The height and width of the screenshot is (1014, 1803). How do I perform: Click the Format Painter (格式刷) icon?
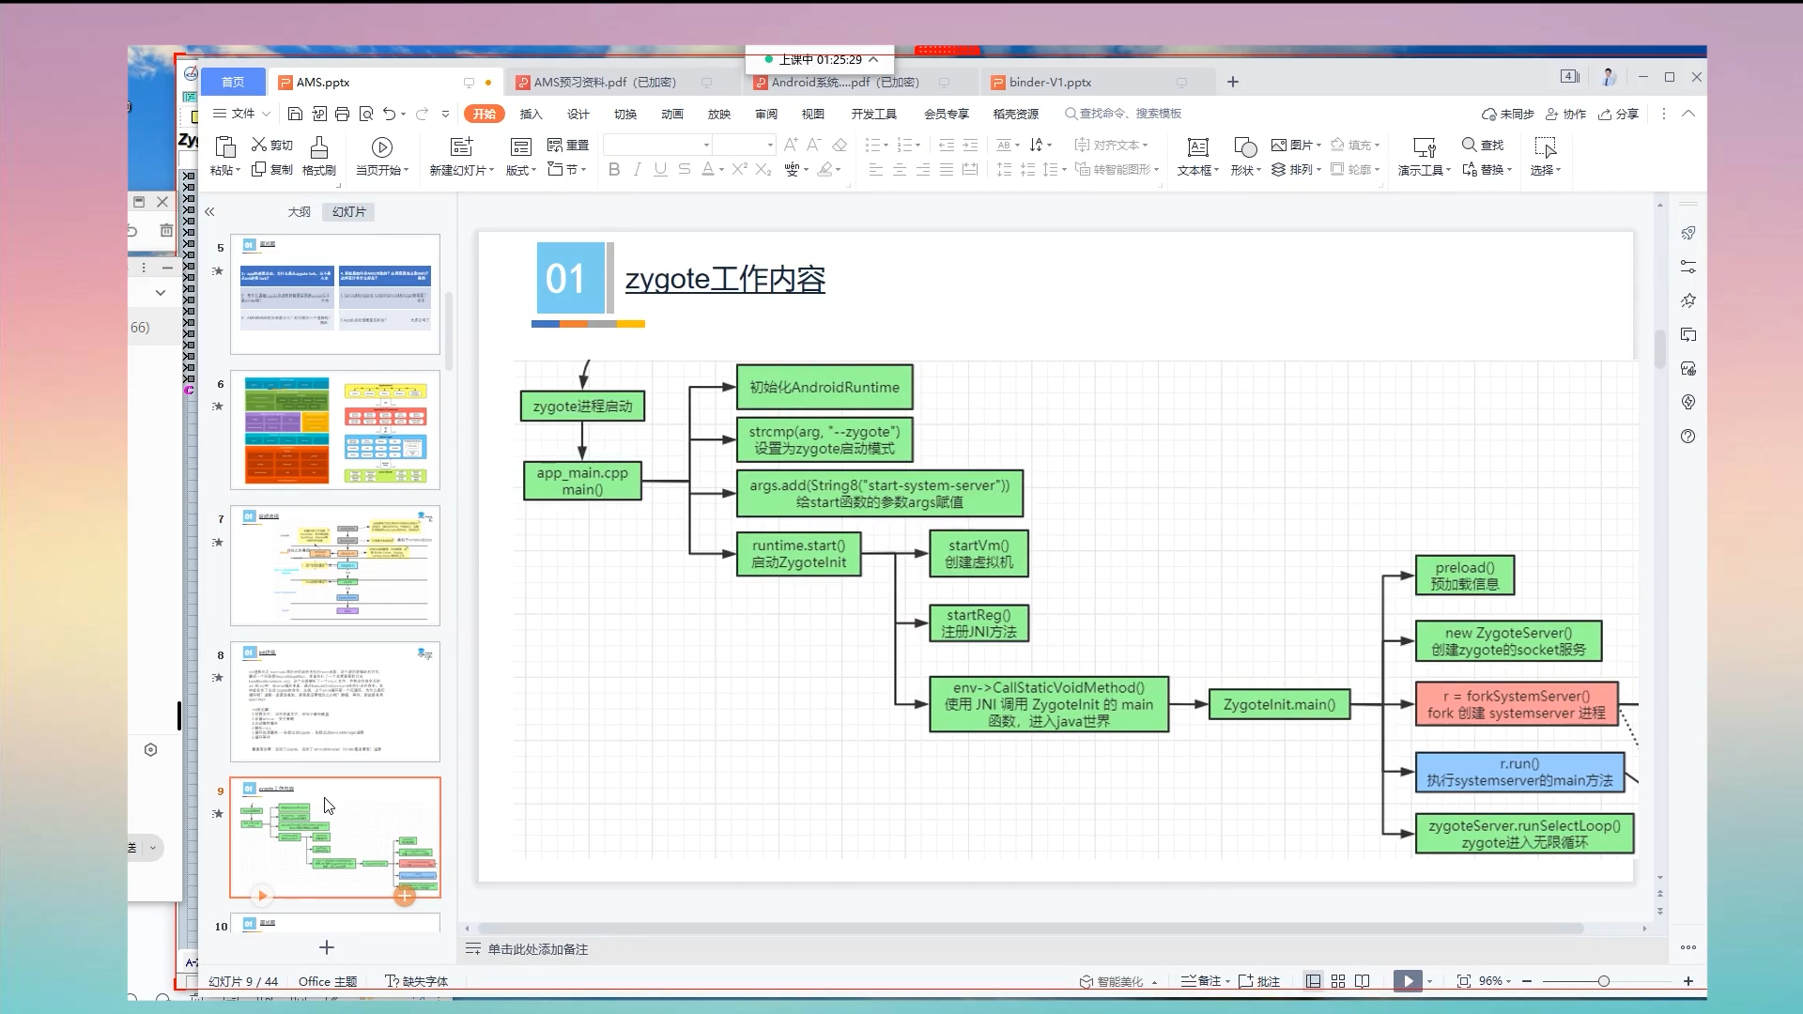point(319,147)
